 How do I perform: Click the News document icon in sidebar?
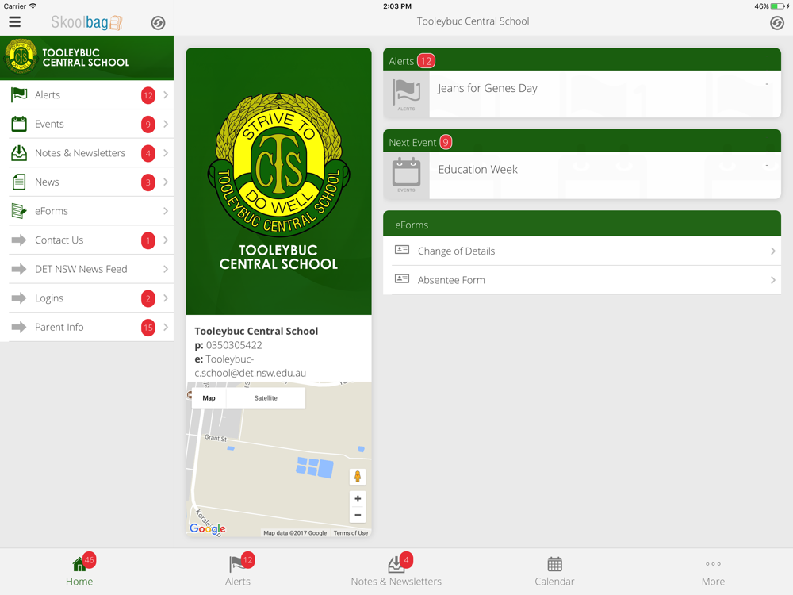coord(19,182)
